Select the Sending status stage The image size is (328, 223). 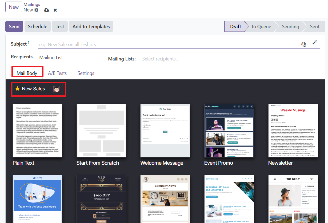290,27
